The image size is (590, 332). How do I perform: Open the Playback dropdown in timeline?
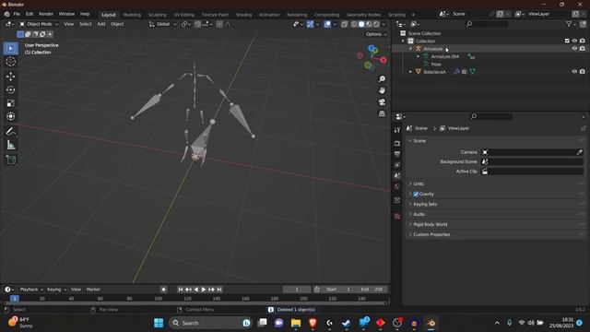[30, 290]
